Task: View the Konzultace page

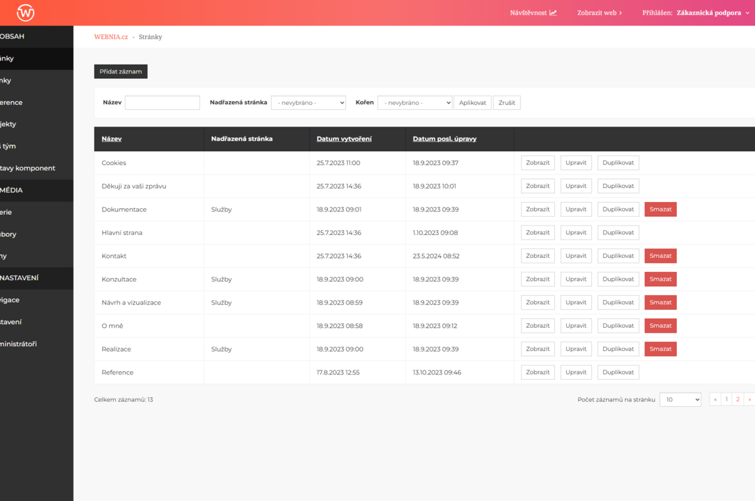Action: coord(537,279)
